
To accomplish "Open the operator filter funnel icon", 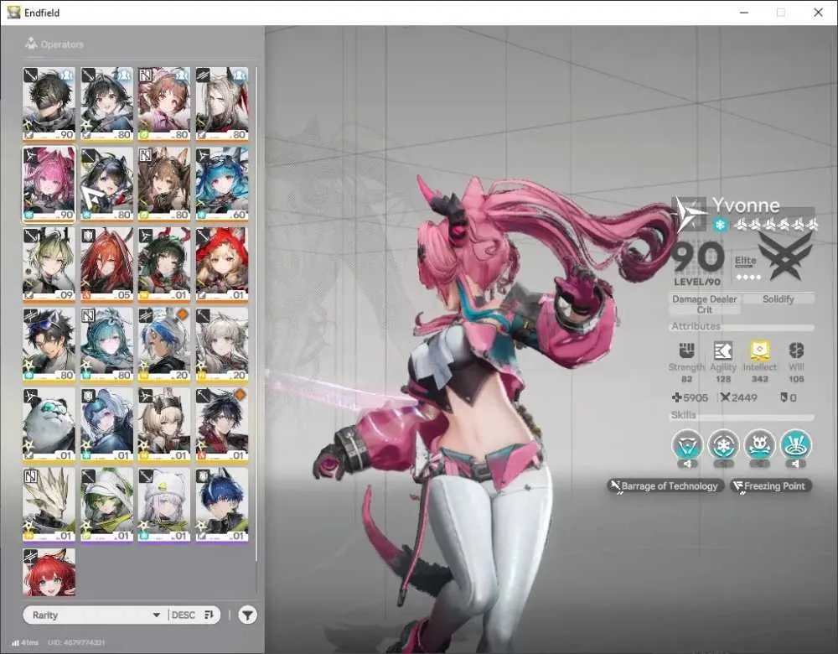I will (247, 615).
